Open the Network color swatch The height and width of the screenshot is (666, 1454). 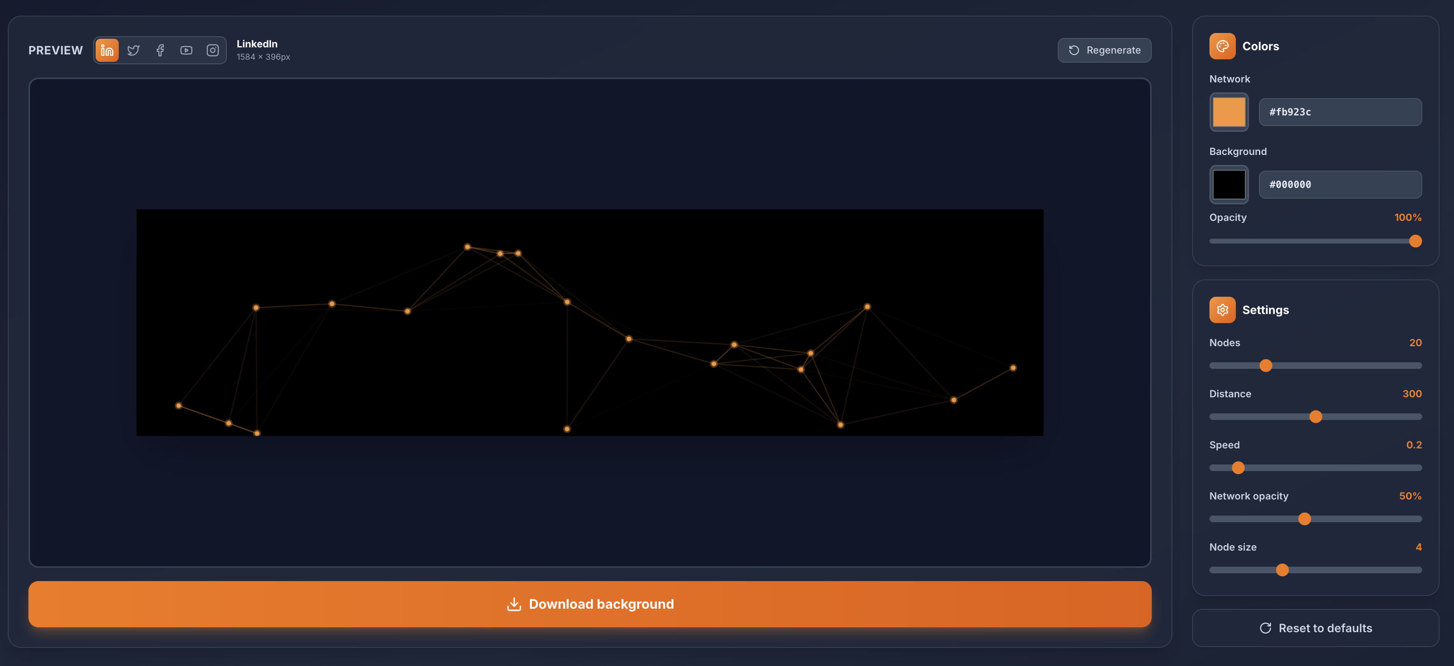[x=1229, y=112]
